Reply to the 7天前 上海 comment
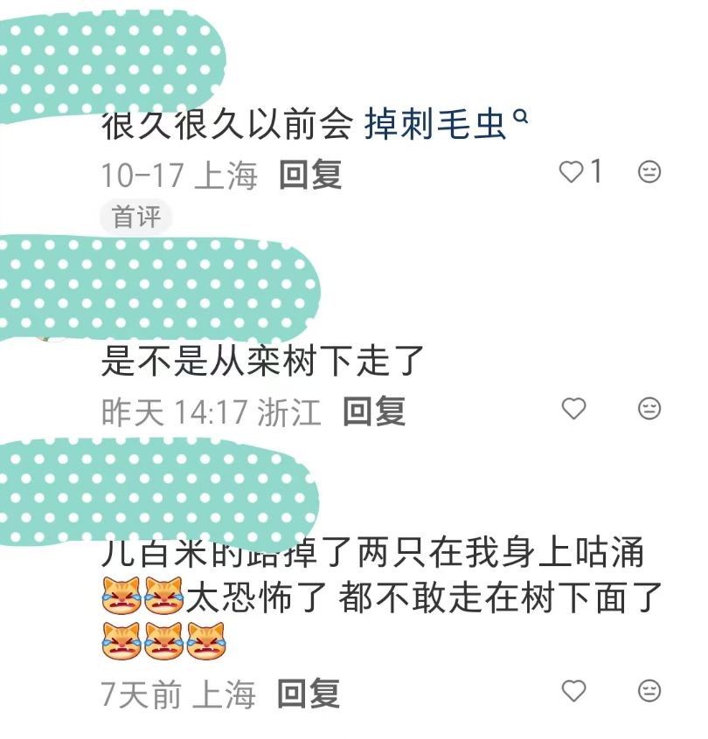Viewport: 708px width, 739px height. [308, 694]
